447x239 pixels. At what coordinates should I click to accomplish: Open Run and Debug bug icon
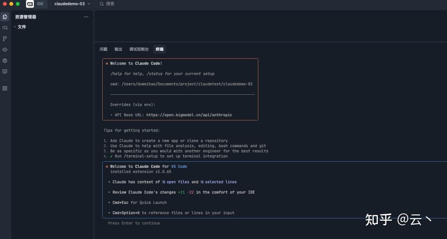(5, 60)
